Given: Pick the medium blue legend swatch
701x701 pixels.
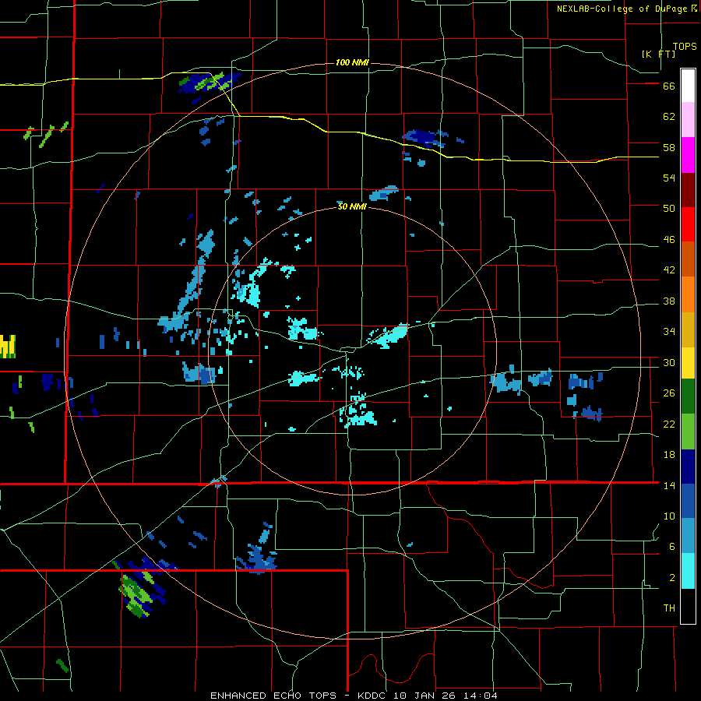Looking at the screenshot, I should pos(688,501).
